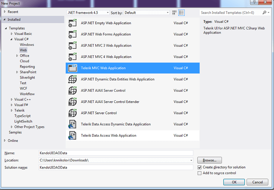Collapse the Installed section

click(4, 20)
